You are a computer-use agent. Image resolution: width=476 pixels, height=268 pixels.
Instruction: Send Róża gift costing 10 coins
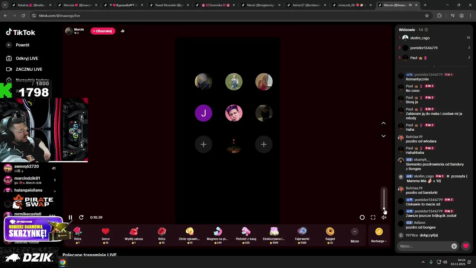[162, 235]
